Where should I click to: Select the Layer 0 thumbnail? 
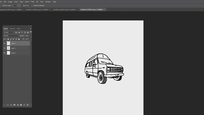(9, 53)
